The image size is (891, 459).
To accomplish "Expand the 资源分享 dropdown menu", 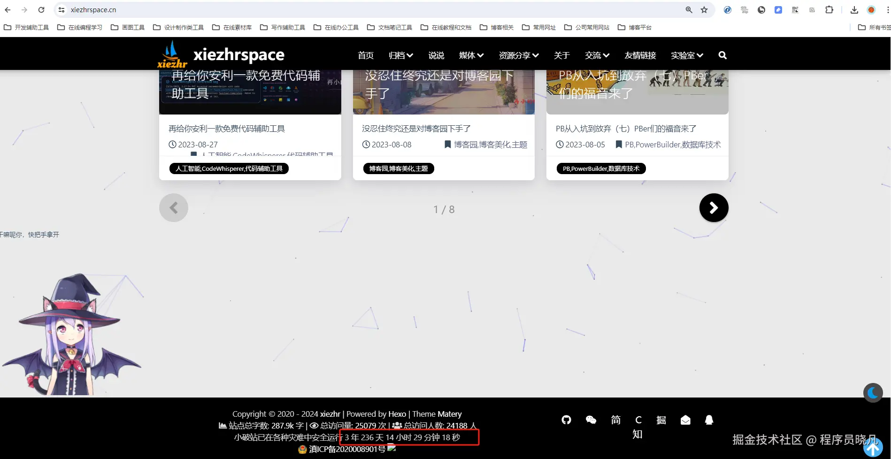I will coord(518,55).
